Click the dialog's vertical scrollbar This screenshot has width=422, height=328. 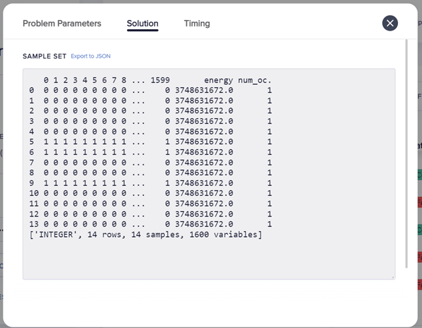(x=407, y=153)
